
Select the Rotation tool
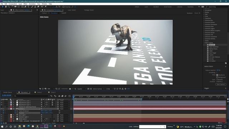click(x=13, y=7)
